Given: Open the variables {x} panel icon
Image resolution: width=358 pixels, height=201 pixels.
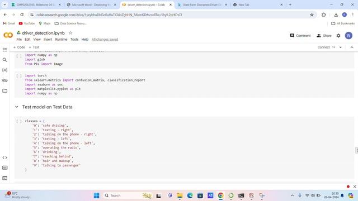Looking at the screenshot, I should [5, 70].
